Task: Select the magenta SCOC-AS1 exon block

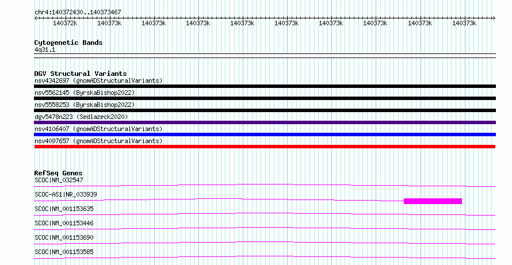Action: click(433, 201)
